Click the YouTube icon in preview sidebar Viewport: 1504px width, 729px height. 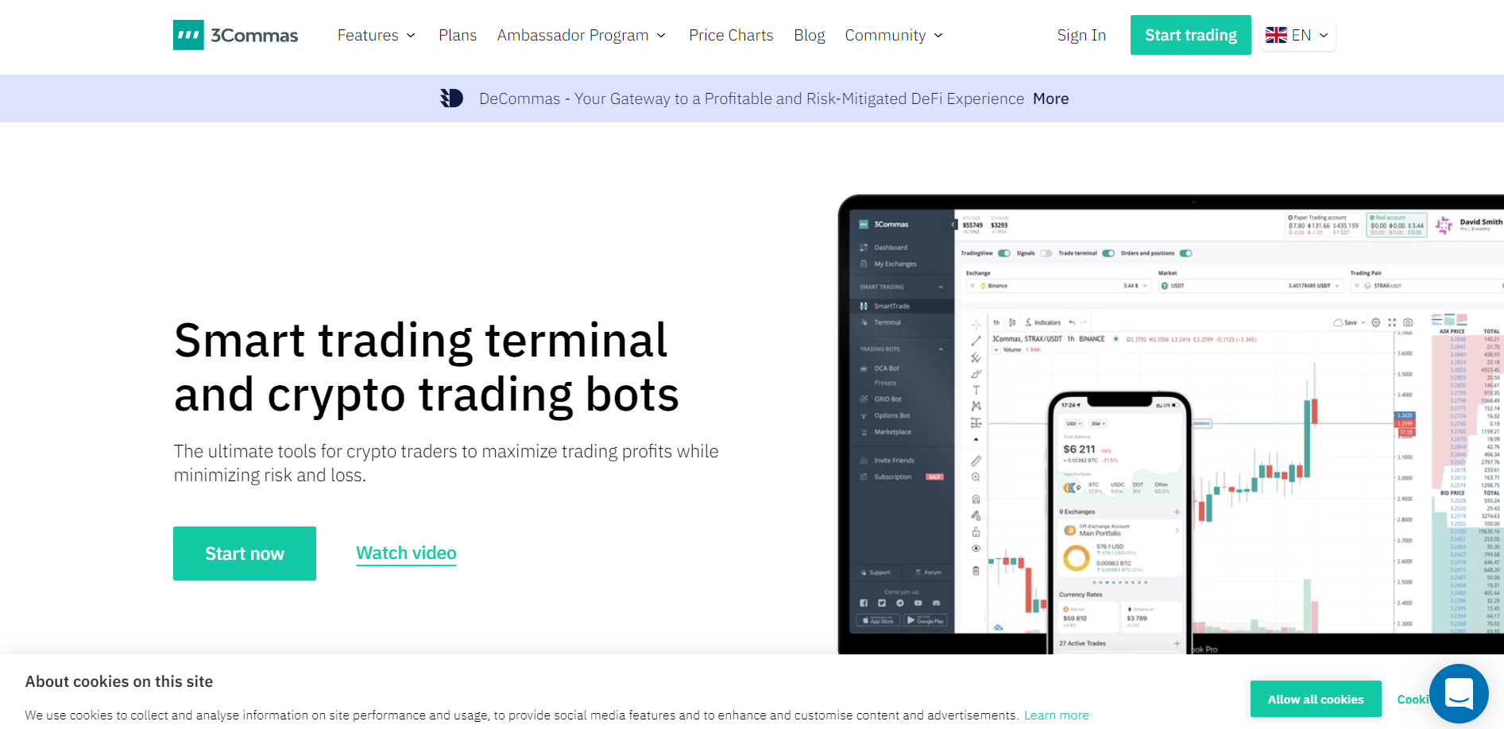(x=918, y=603)
